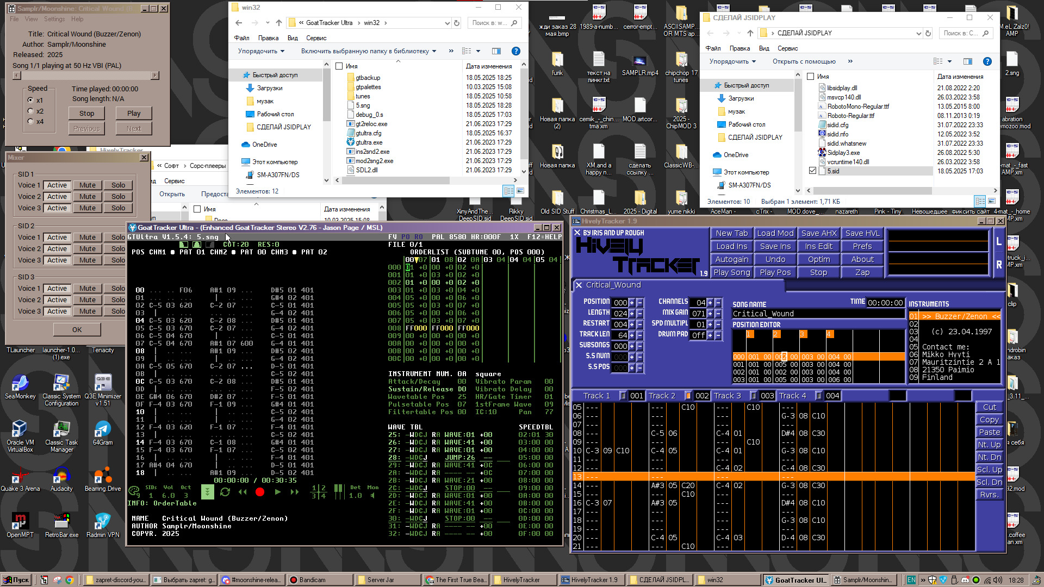Toggle the follow-play down-arrows icon

(x=207, y=492)
